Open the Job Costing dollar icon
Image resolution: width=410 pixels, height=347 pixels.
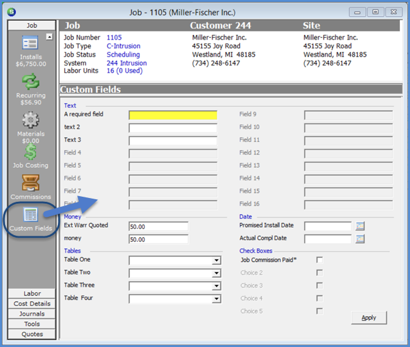[30, 152]
